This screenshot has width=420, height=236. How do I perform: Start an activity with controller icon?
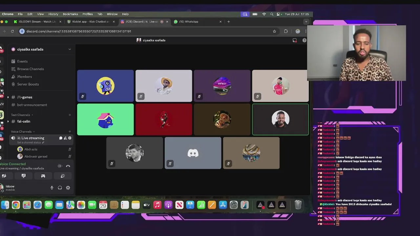[43, 176]
